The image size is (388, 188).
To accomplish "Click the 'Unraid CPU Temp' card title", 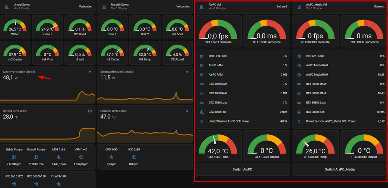I will (15, 111).
